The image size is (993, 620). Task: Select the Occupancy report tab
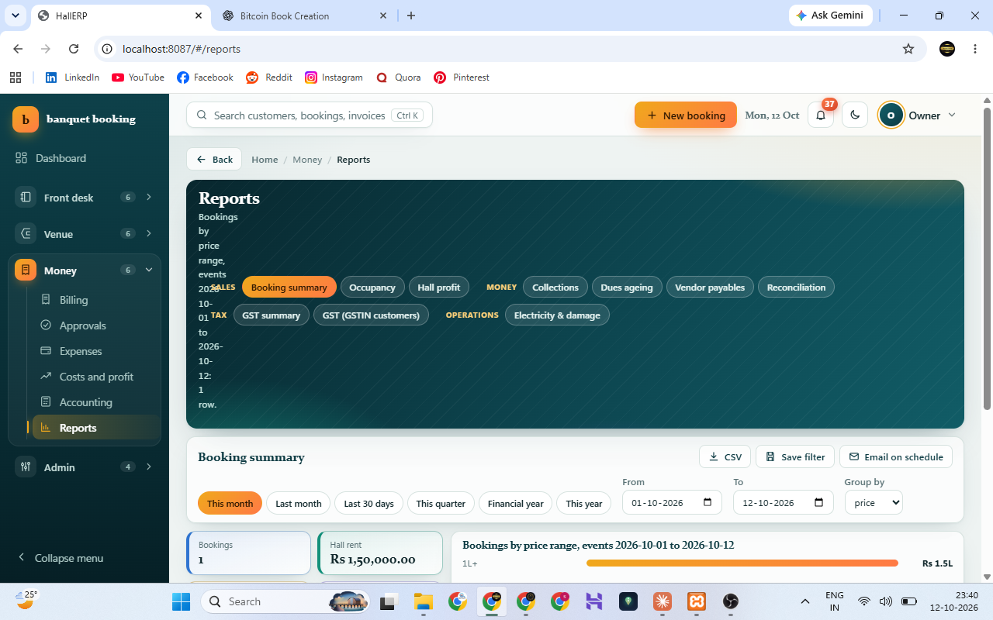pos(372,288)
